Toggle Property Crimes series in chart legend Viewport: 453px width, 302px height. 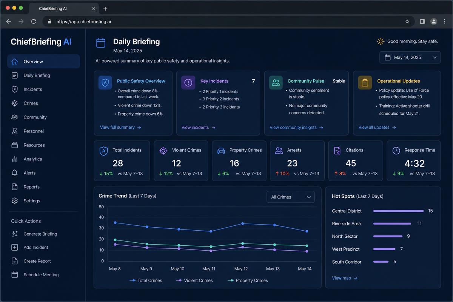tap(248, 280)
